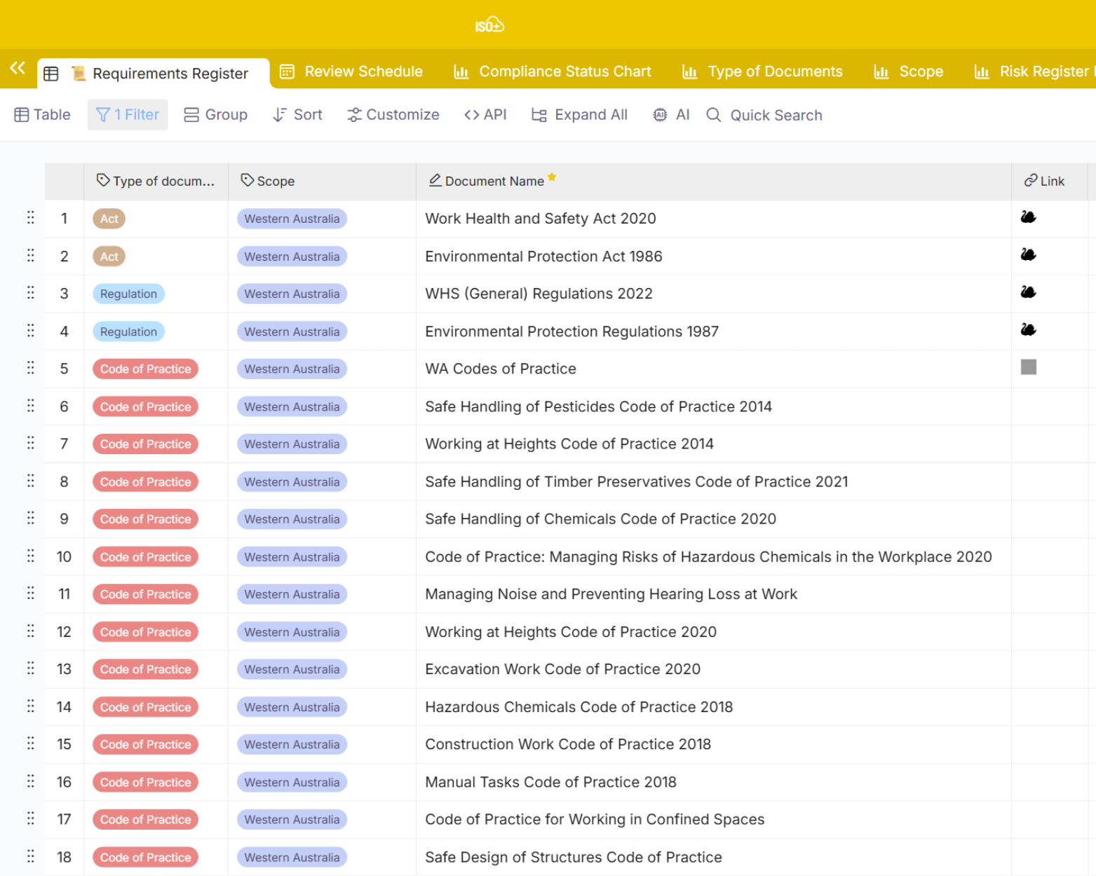1096x876 pixels.
Task: Open link icon for Environmental Protection Act 1986
Action: pos(1028,255)
